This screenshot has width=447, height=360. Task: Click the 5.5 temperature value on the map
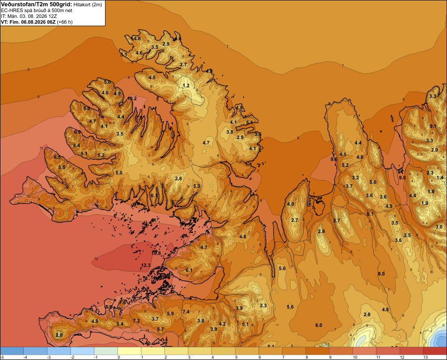pos(62,167)
